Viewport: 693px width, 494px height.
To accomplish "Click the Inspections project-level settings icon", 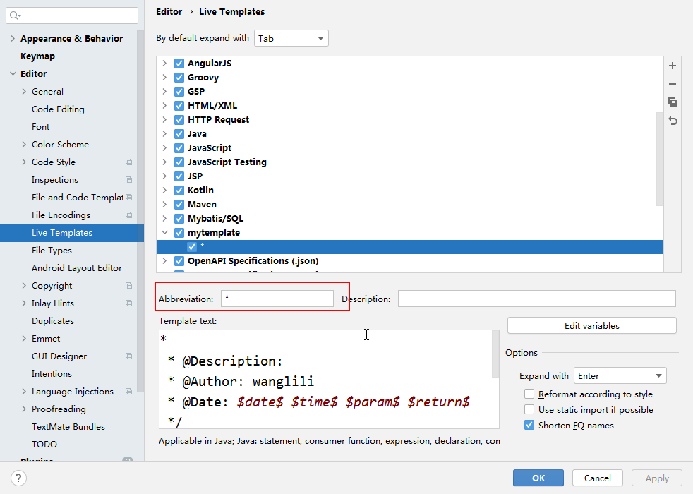I will 128,180.
